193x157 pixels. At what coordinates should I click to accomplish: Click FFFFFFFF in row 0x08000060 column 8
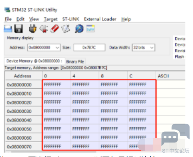click(x=109, y=137)
